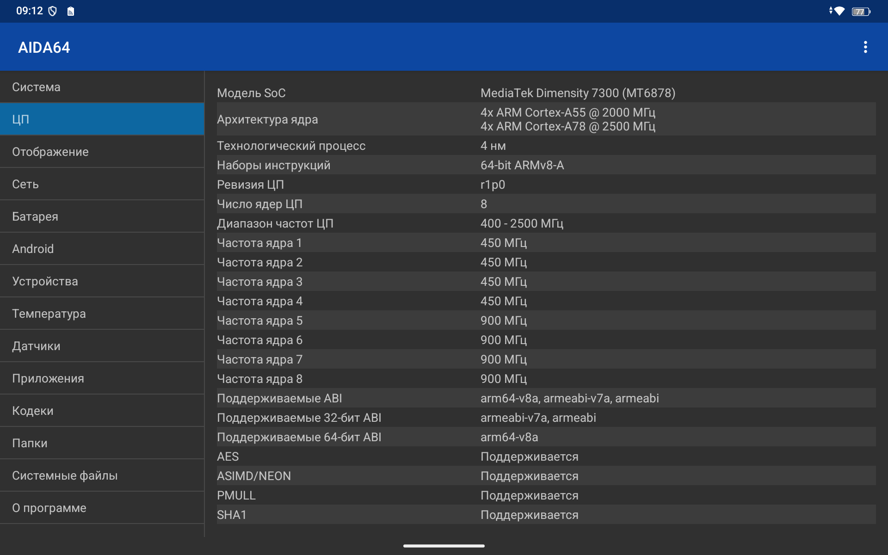Open the three-dot overflow menu
This screenshot has width=888, height=555.
pos(865,47)
